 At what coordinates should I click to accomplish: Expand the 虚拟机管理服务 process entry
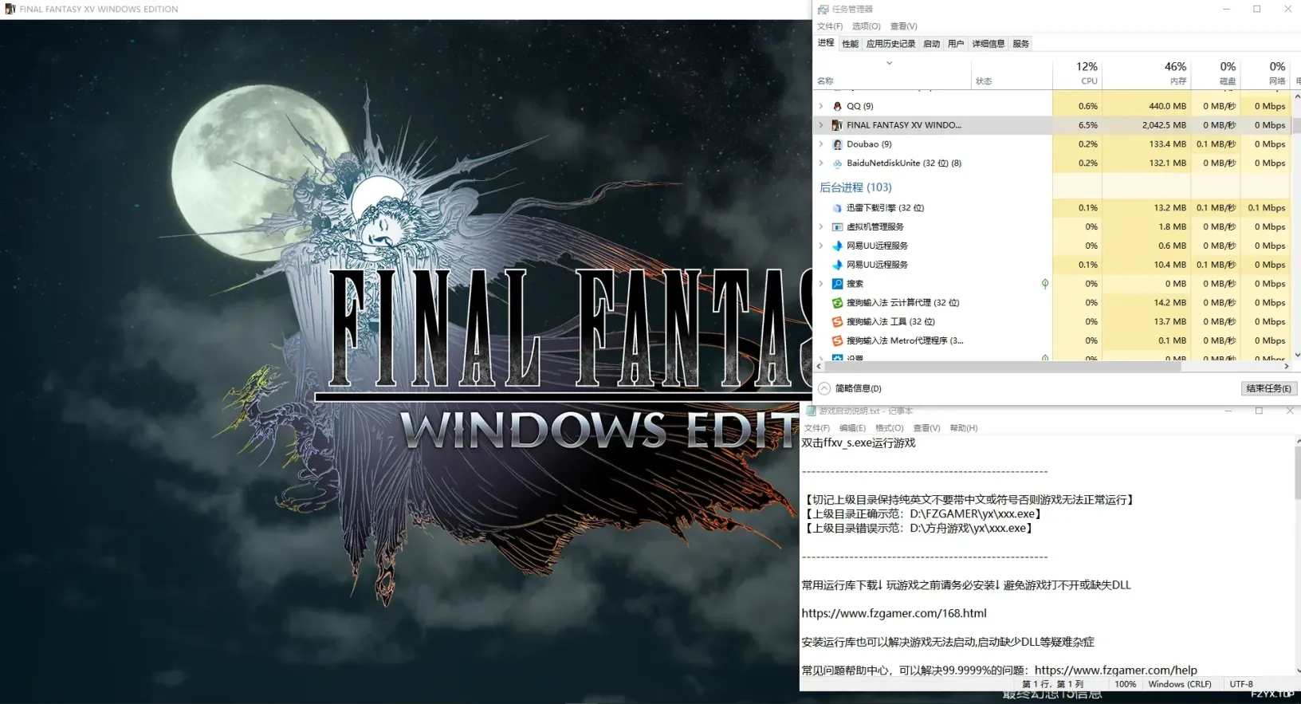821,227
